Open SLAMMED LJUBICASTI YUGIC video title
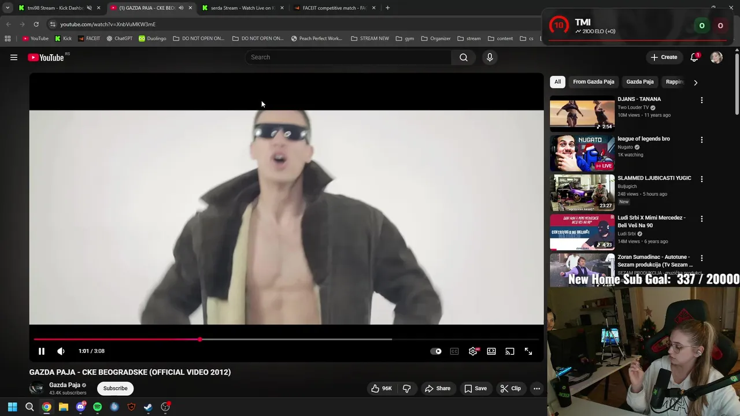The height and width of the screenshot is (416, 740). (654, 178)
